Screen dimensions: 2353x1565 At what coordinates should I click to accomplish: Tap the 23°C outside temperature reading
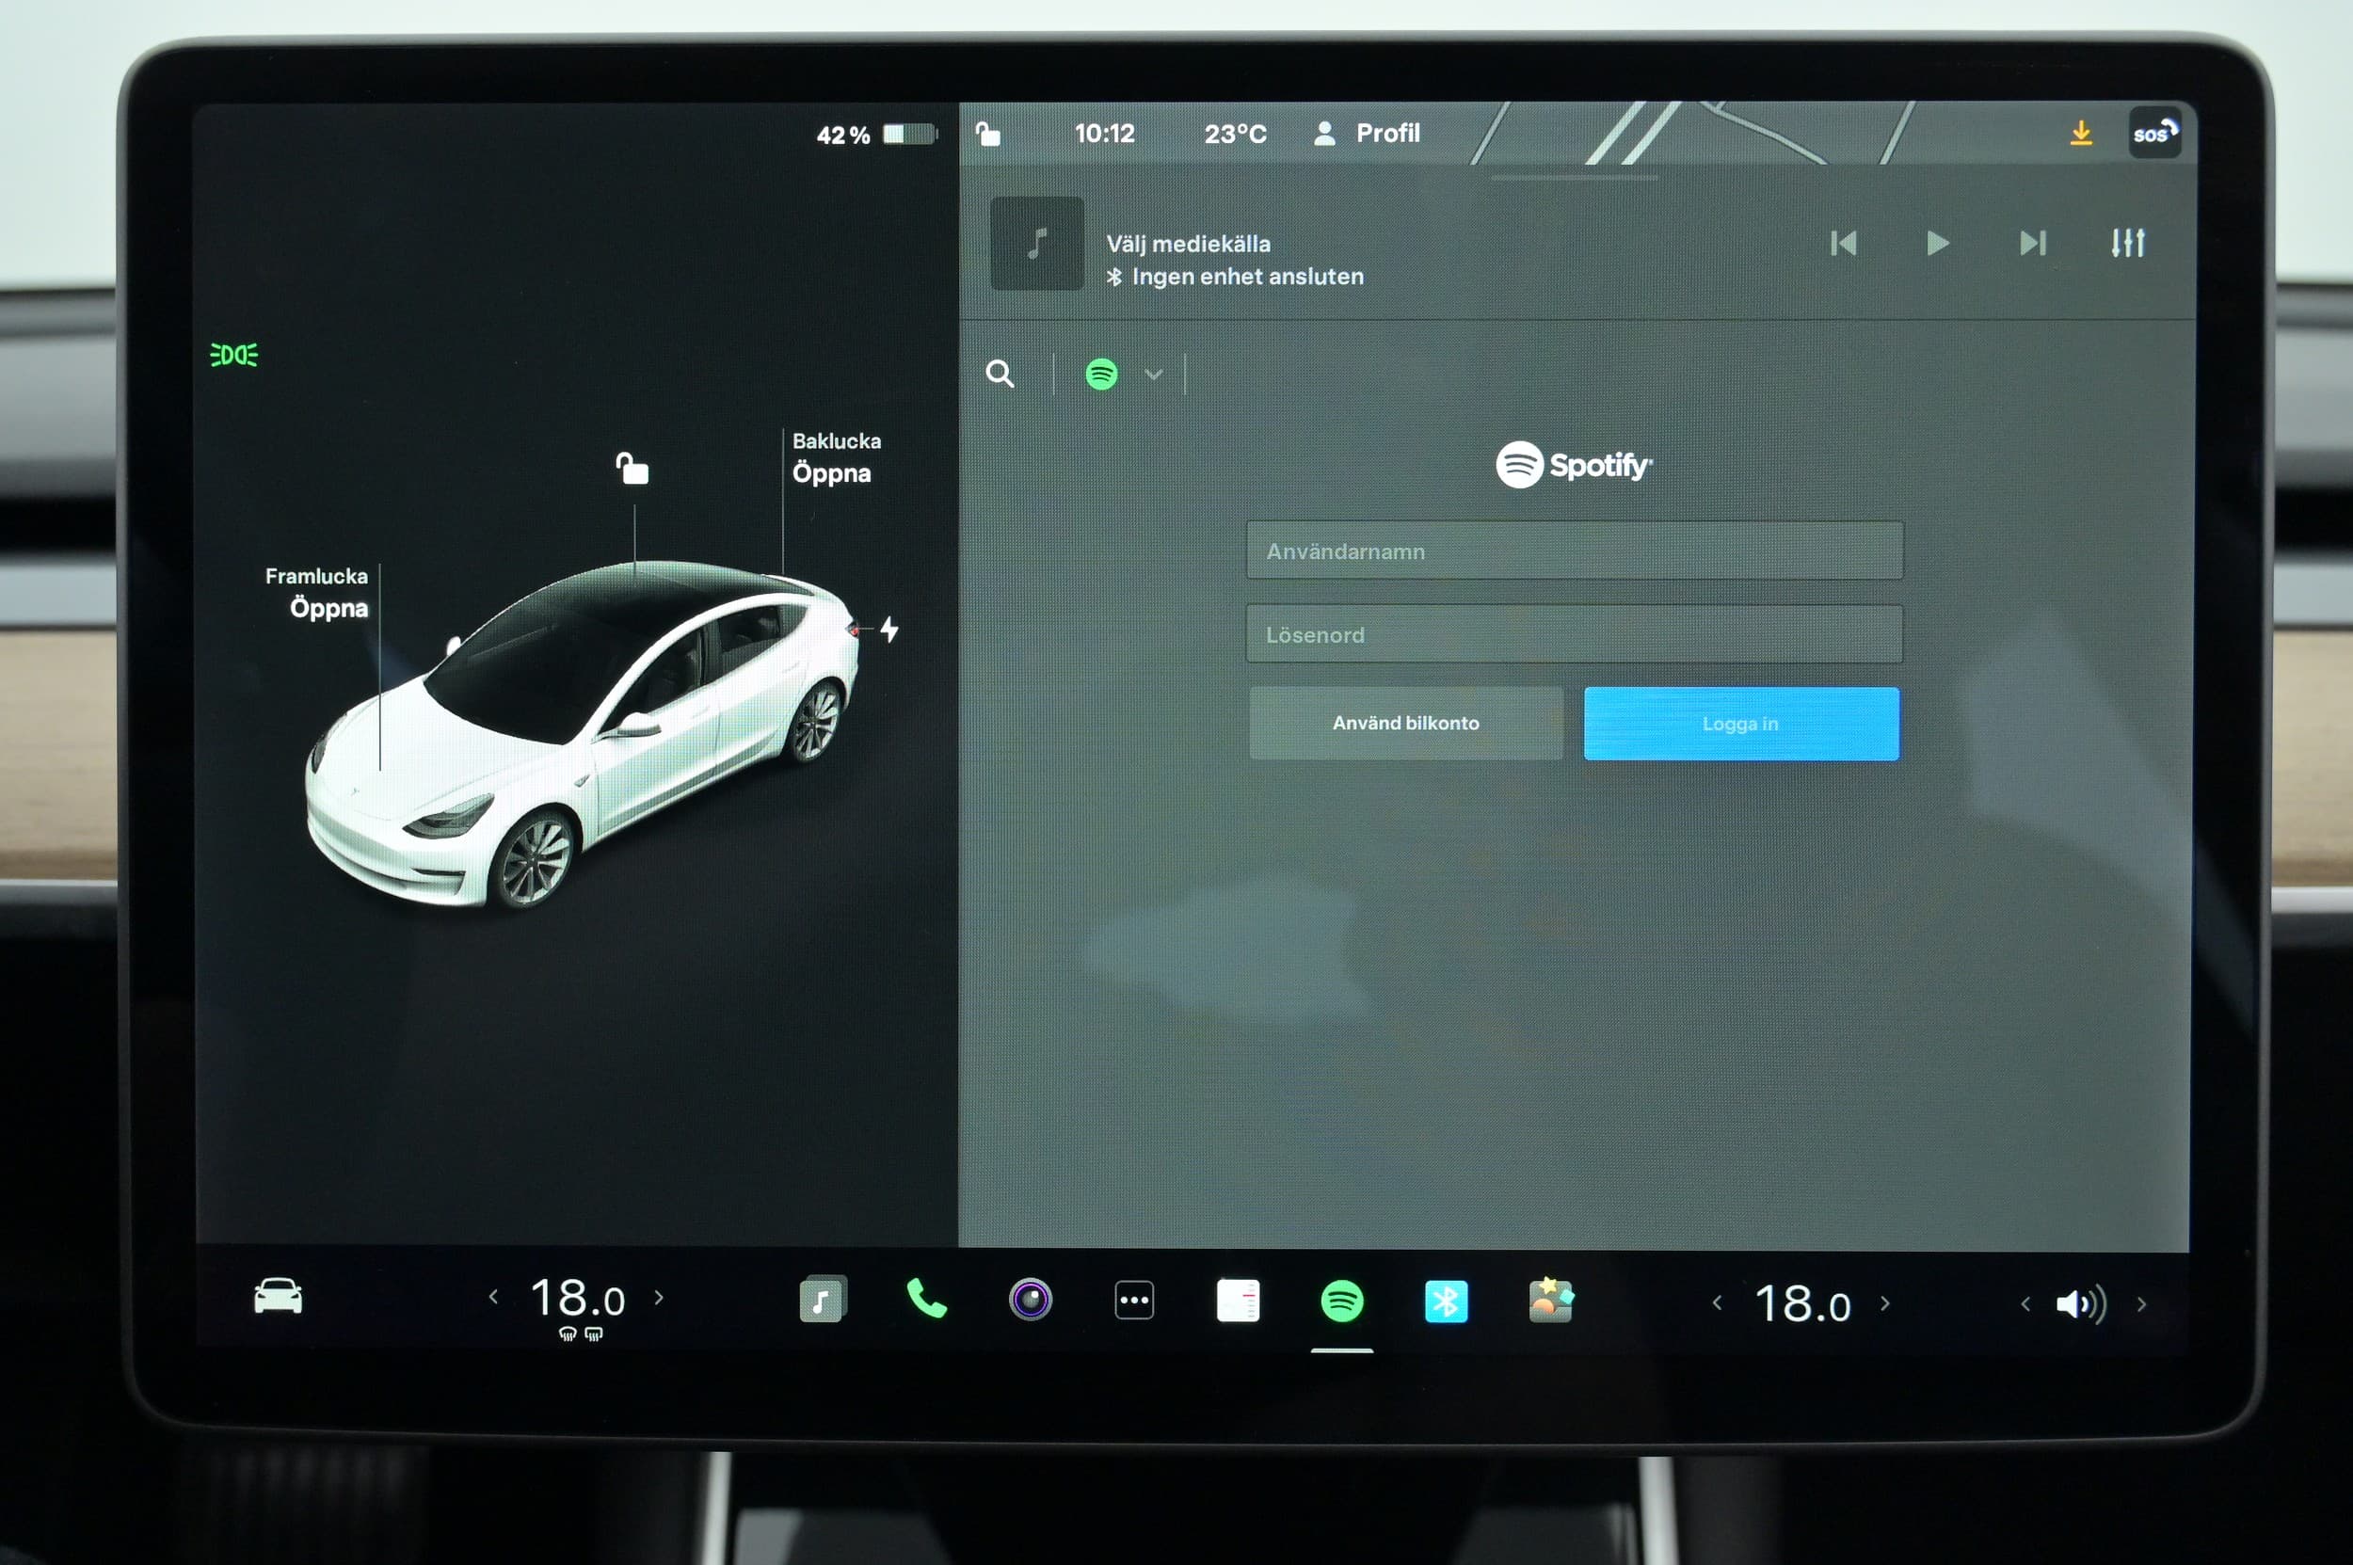(x=1235, y=134)
